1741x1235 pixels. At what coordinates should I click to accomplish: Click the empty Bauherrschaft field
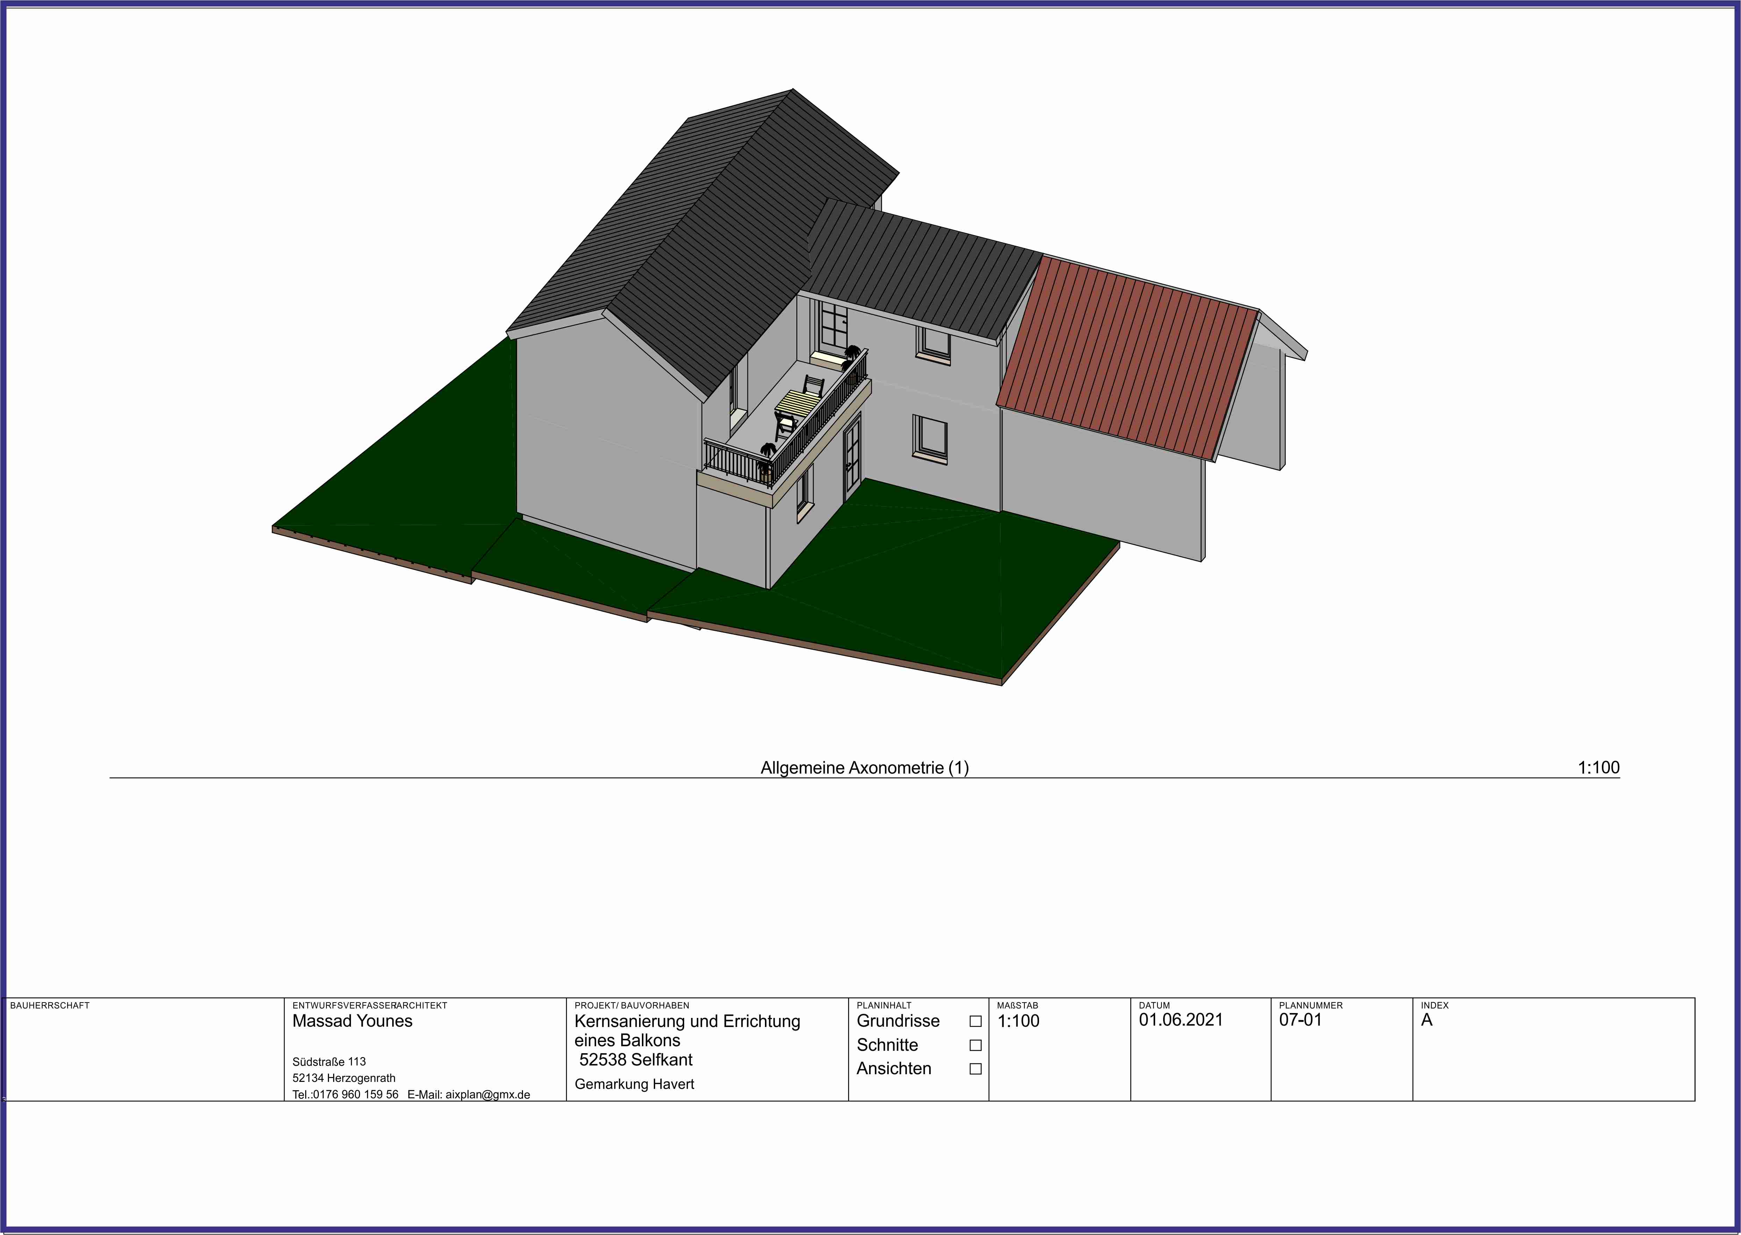144,1057
